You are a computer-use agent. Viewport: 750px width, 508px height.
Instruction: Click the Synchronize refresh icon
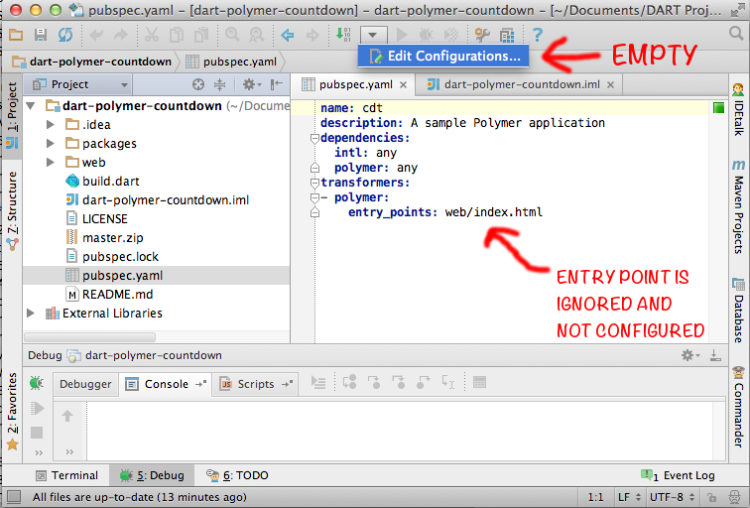pyautogui.click(x=65, y=35)
